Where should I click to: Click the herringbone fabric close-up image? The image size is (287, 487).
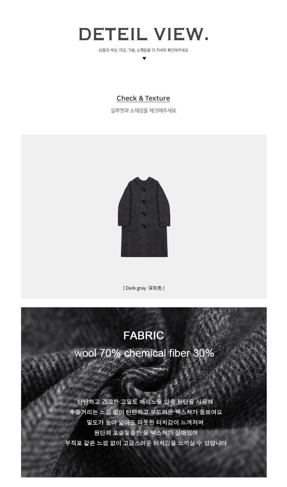[144, 392]
